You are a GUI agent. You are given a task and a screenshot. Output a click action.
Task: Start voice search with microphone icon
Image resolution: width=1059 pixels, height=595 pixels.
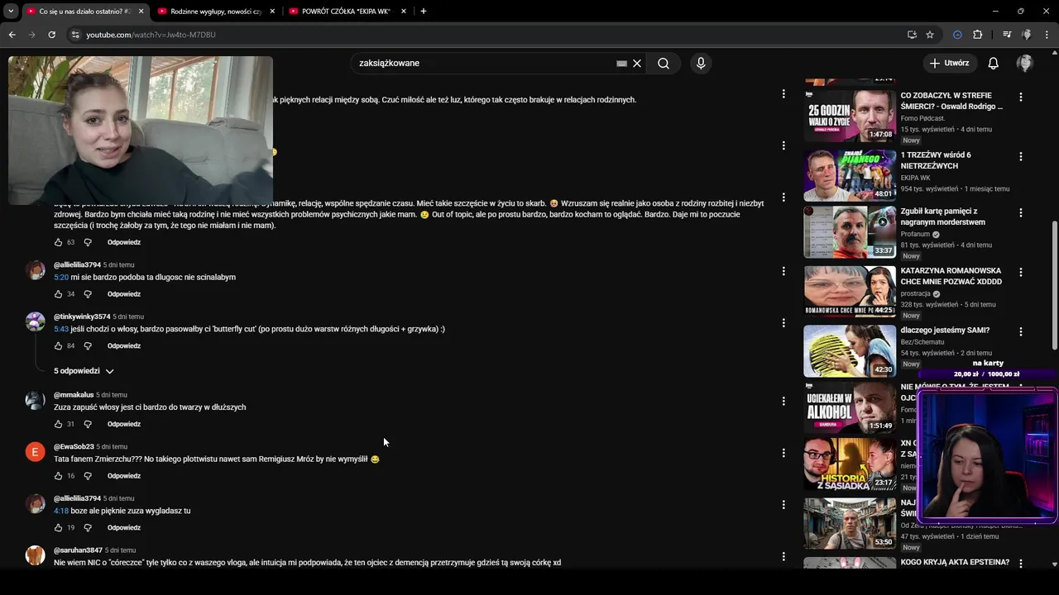(x=701, y=64)
